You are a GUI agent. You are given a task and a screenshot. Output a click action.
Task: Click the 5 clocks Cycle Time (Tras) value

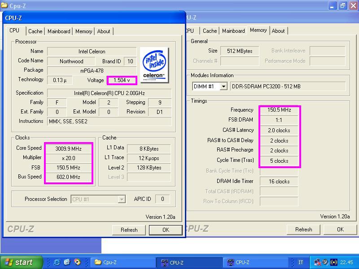click(x=279, y=161)
